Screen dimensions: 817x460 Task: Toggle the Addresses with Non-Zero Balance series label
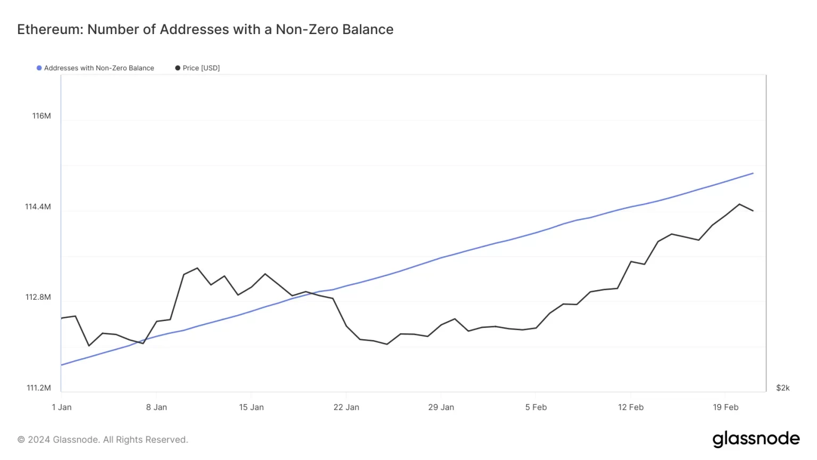(x=99, y=68)
